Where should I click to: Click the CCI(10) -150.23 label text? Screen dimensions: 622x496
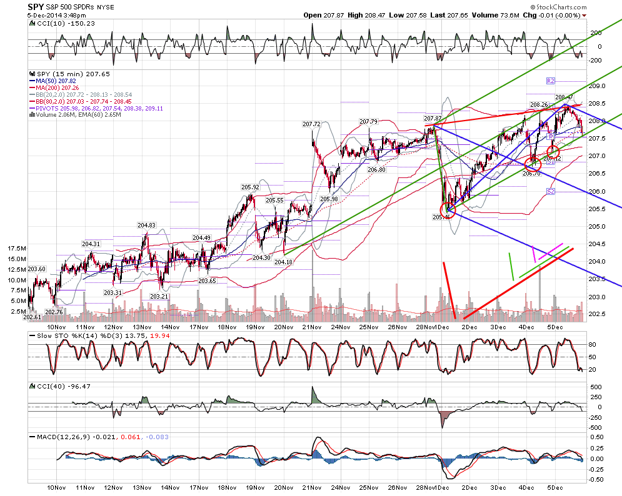coord(66,23)
